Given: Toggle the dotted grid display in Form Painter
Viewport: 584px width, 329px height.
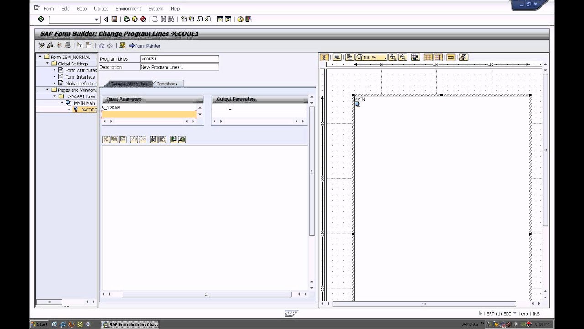Looking at the screenshot, I should coord(428,58).
